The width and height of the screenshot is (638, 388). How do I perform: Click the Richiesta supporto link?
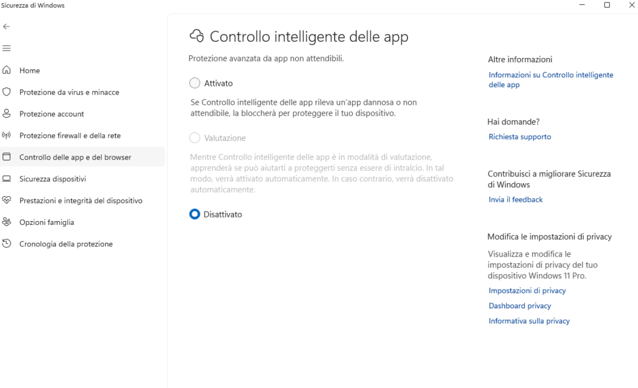520,137
